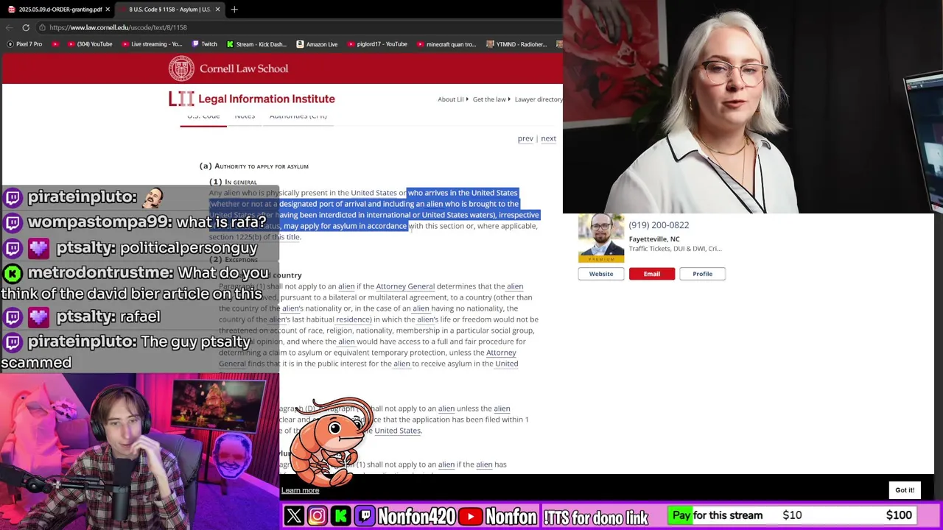Click the Instagram icon in bottom bar
The height and width of the screenshot is (530, 943).
pos(318,516)
